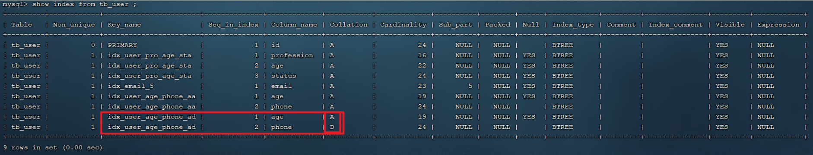Click the 'PRIMARY' key name
Screen dimensions: 813x155
[122, 45]
